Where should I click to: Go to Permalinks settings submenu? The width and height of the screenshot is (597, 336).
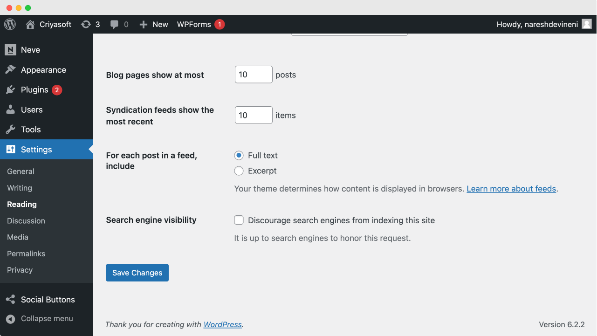click(x=26, y=254)
